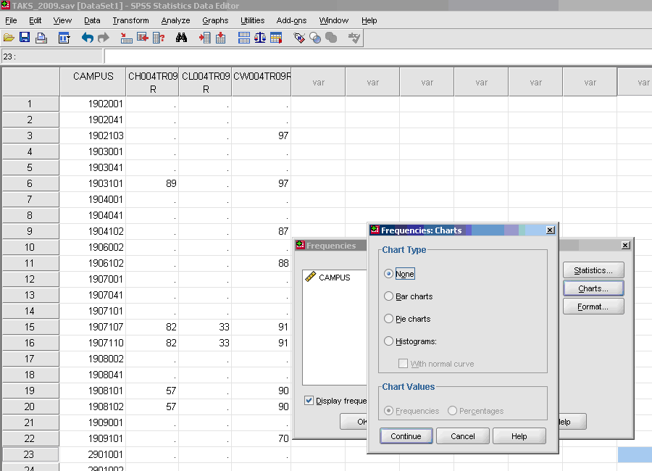652x471 pixels.
Task: Click the CW004TR09R column header
Action: click(x=262, y=82)
